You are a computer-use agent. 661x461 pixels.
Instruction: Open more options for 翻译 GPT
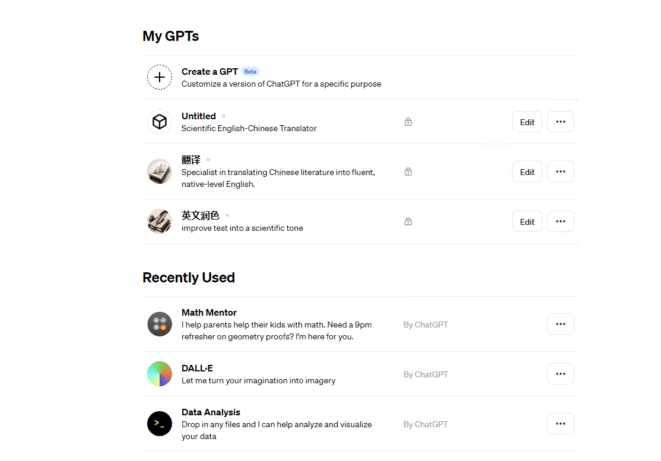pyautogui.click(x=561, y=171)
